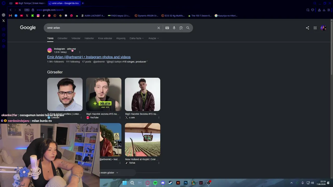The image size is (333, 187).
Task: Go to the Google homepage via logo
Action: pos(28,28)
